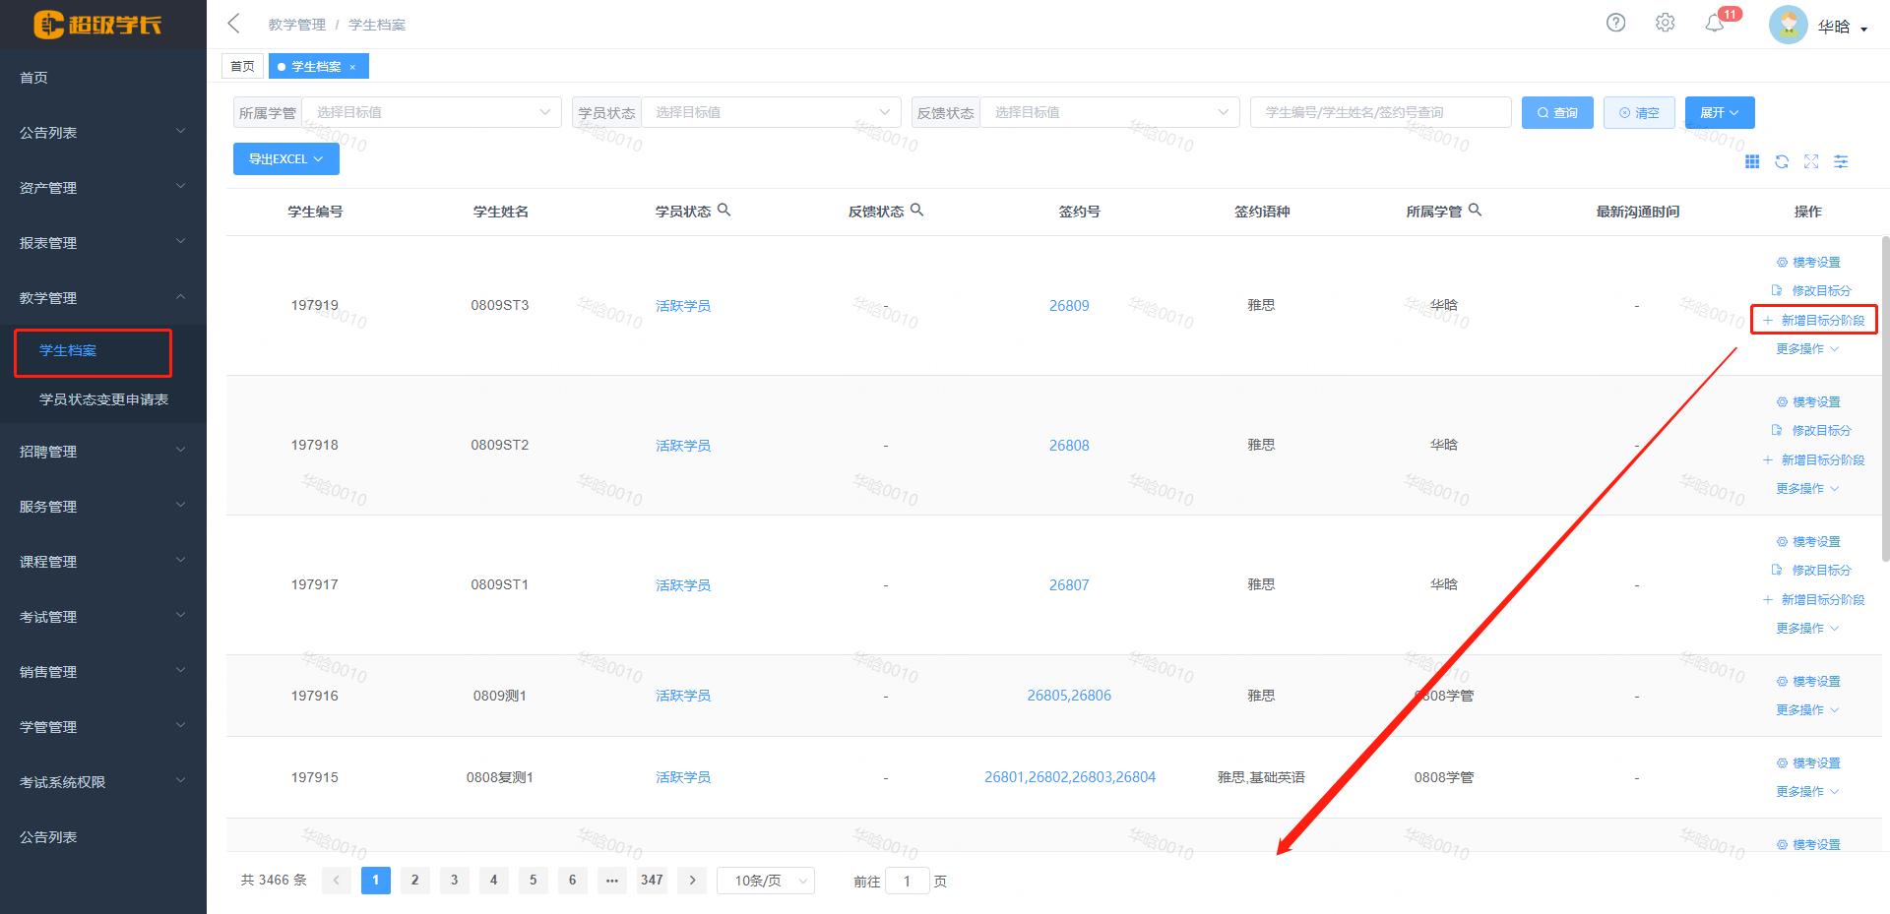Click the 查询 search button
Viewport: 1890px width, 914px height.
[x=1556, y=112]
